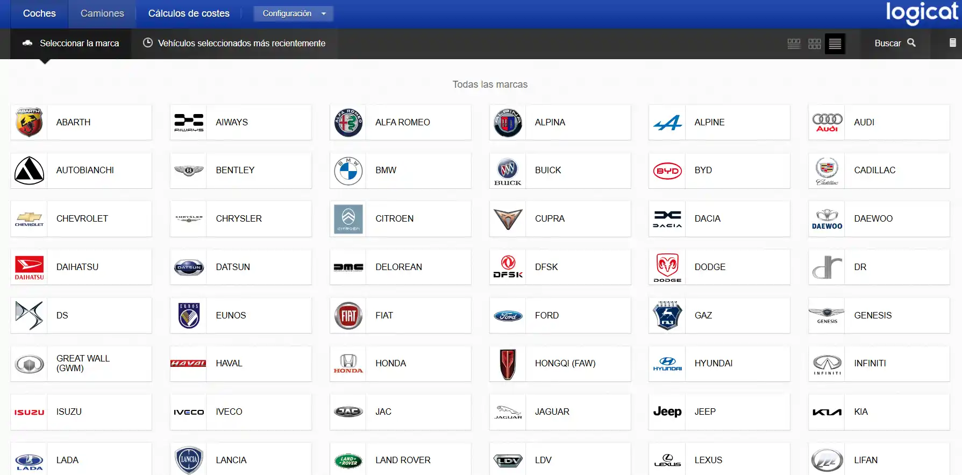This screenshot has width=962, height=475.
Task: Click the Lancia shield logo
Action: [x=189, y=460]
